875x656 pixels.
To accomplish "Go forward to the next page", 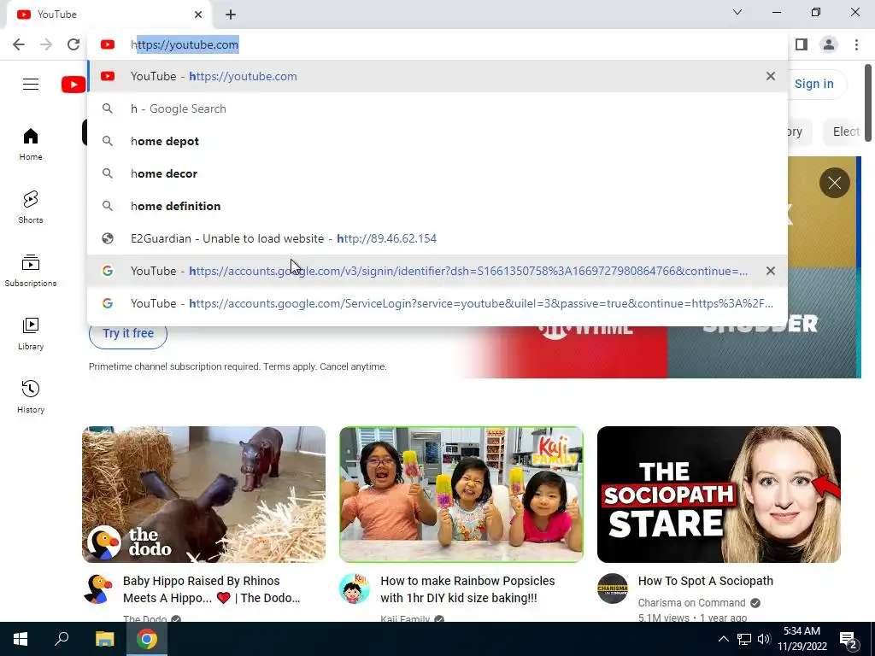I will pyautogui.click(x=46, y=44).
